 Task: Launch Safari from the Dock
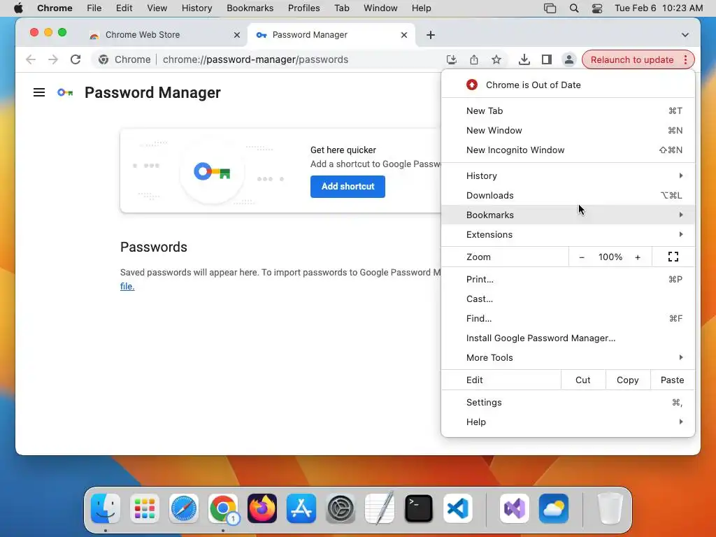[x=184, y=508]
